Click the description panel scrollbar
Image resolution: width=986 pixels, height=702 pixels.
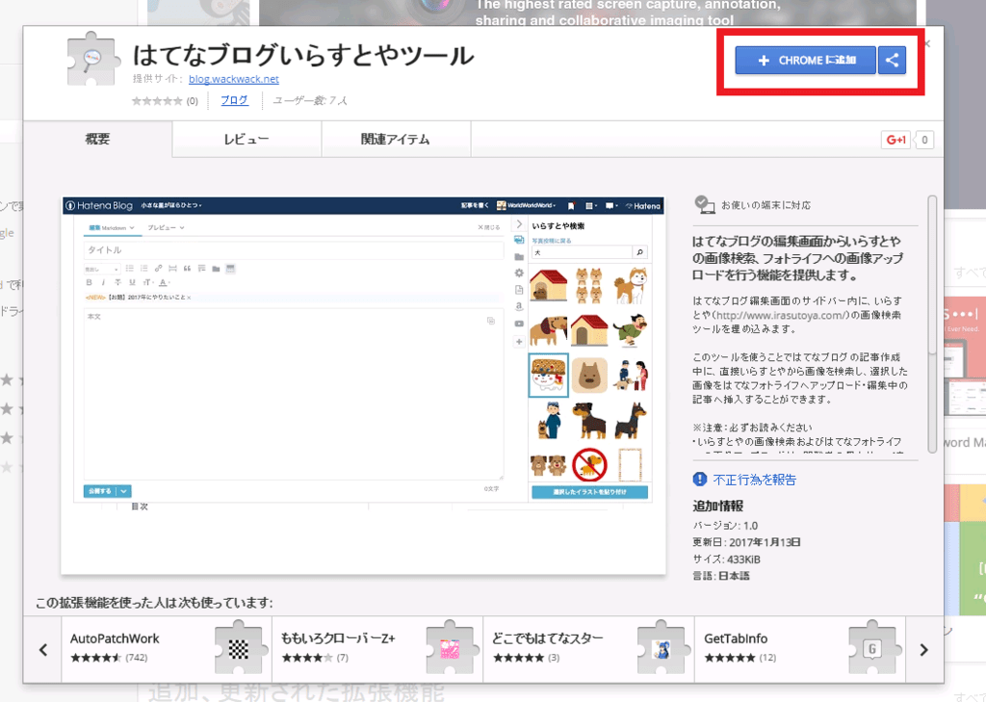pos(932,324)
